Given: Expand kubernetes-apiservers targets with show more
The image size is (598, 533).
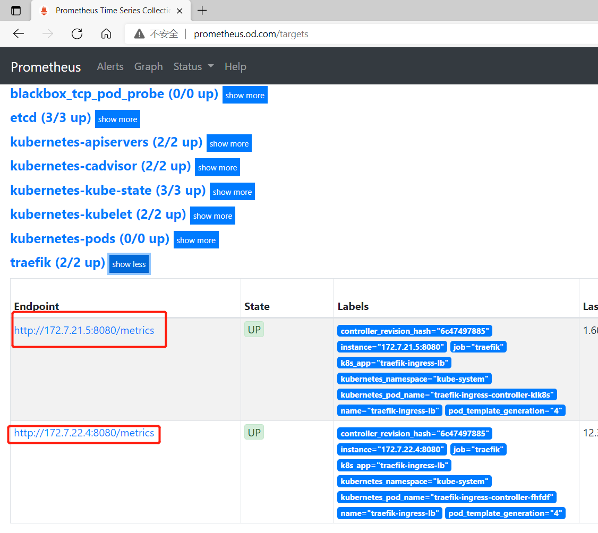Looking at the screenshot, I should tap(229, 143).
